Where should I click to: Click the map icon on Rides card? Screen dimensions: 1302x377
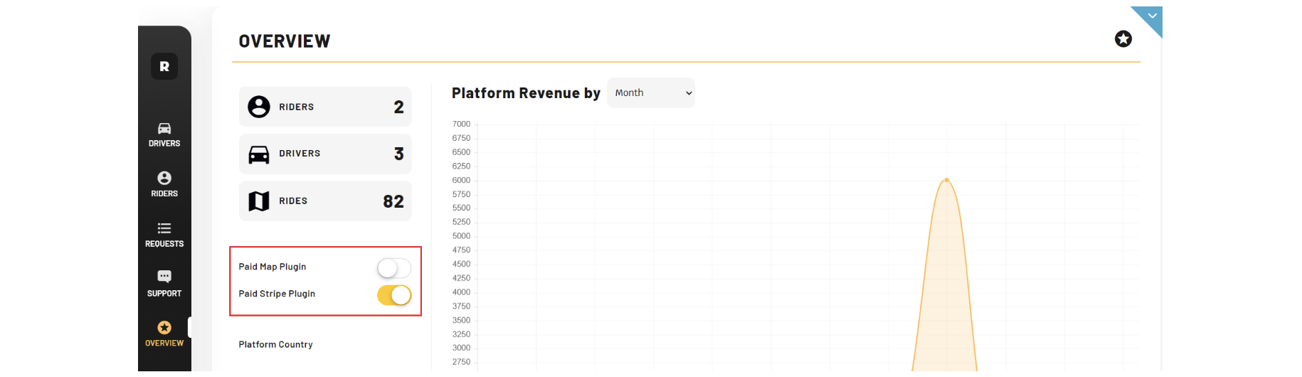point(259,201)
